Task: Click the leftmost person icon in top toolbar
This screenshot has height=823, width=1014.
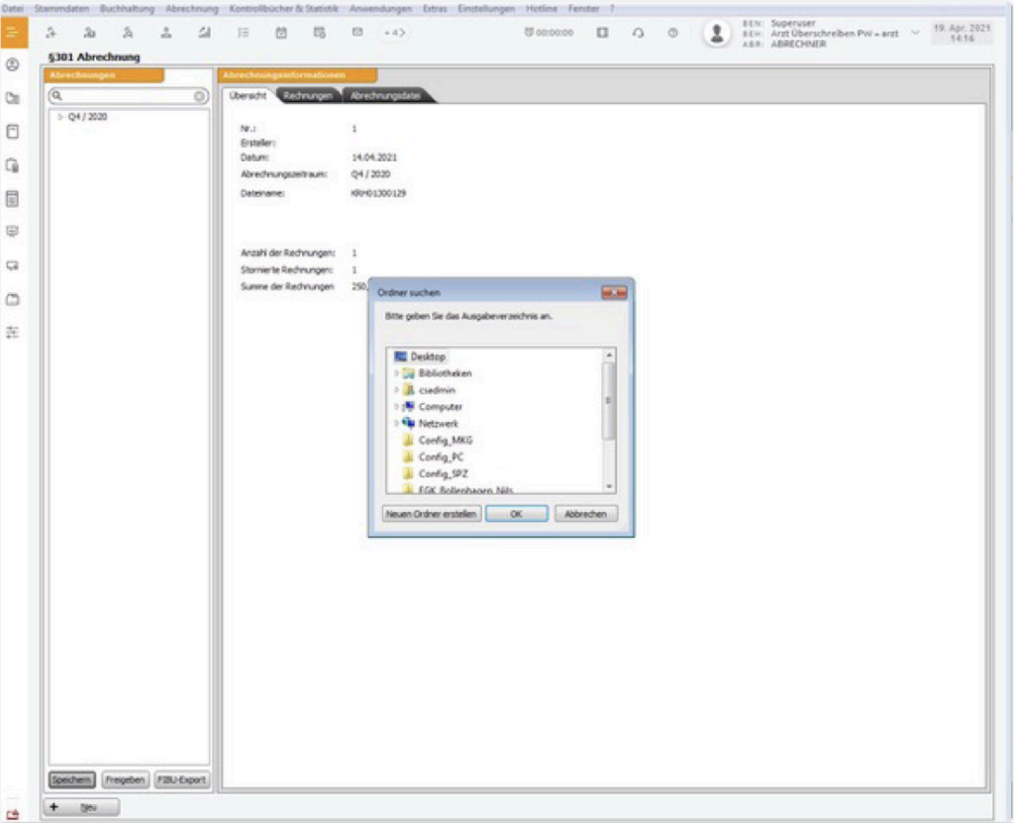Action: point(51,33)
